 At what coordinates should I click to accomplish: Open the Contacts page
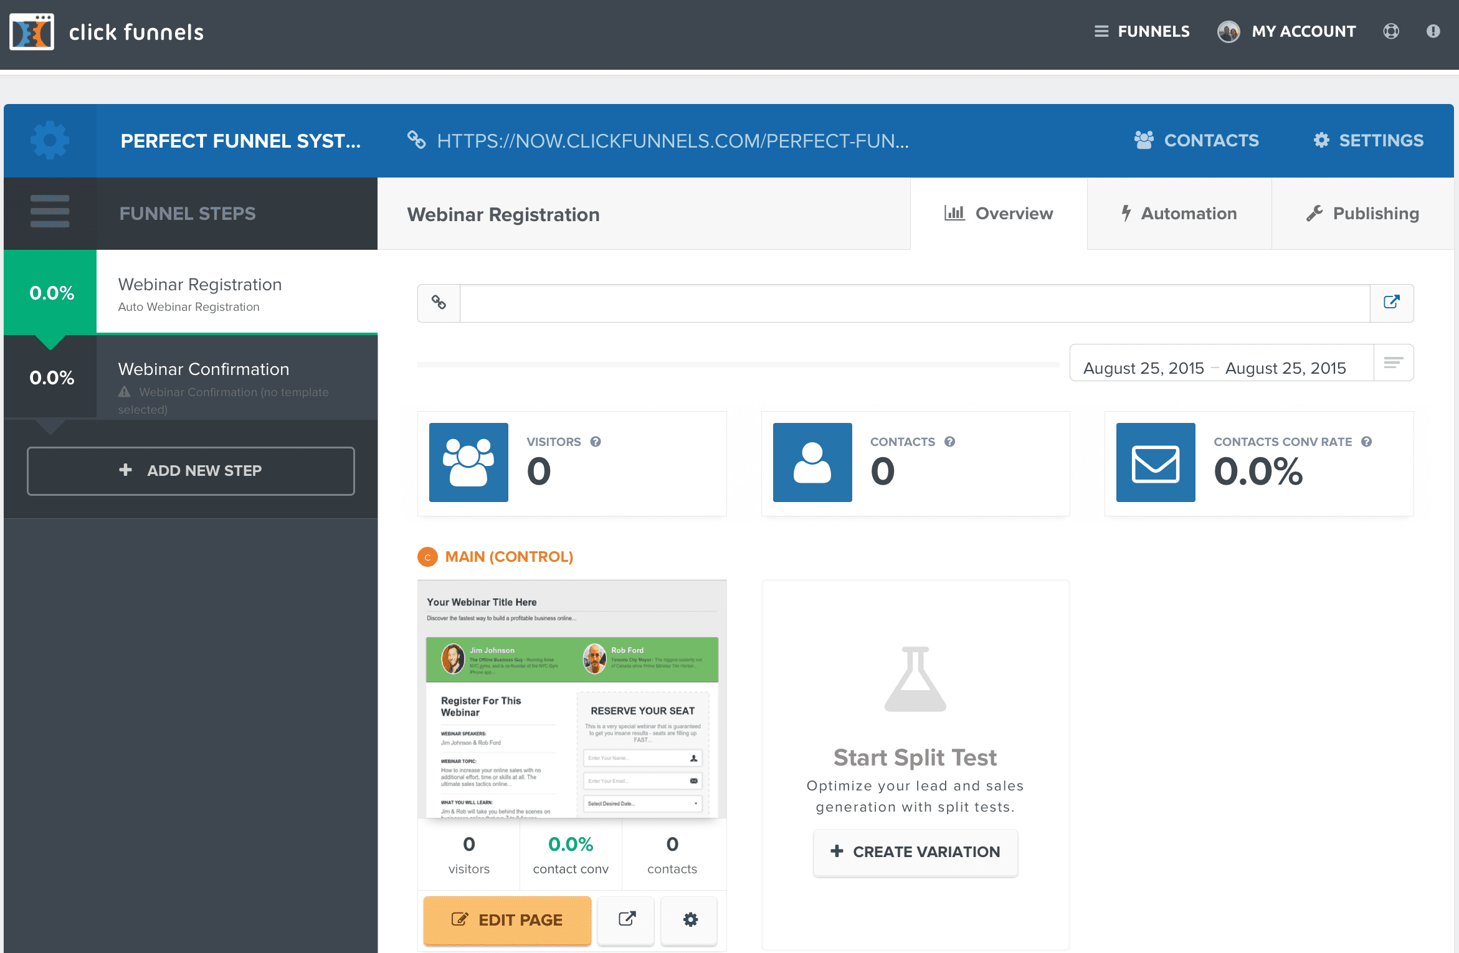tap(1196, 140)
